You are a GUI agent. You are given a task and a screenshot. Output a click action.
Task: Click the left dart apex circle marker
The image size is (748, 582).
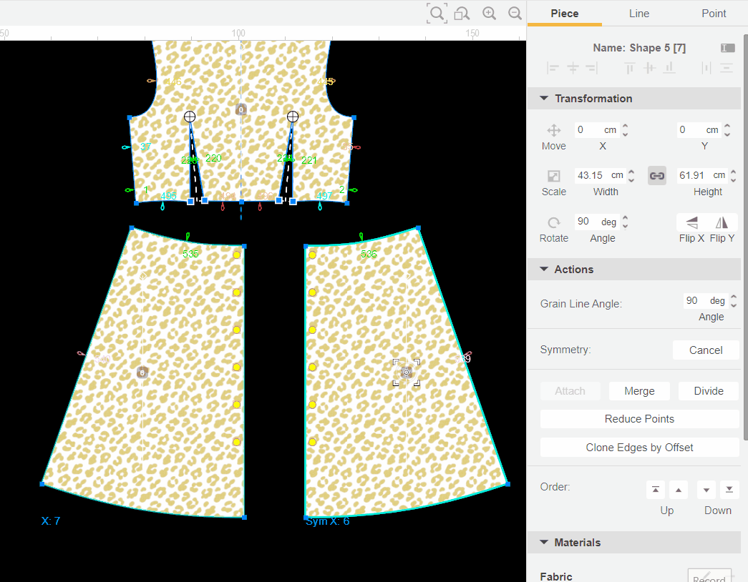click(x=190, y=117)
